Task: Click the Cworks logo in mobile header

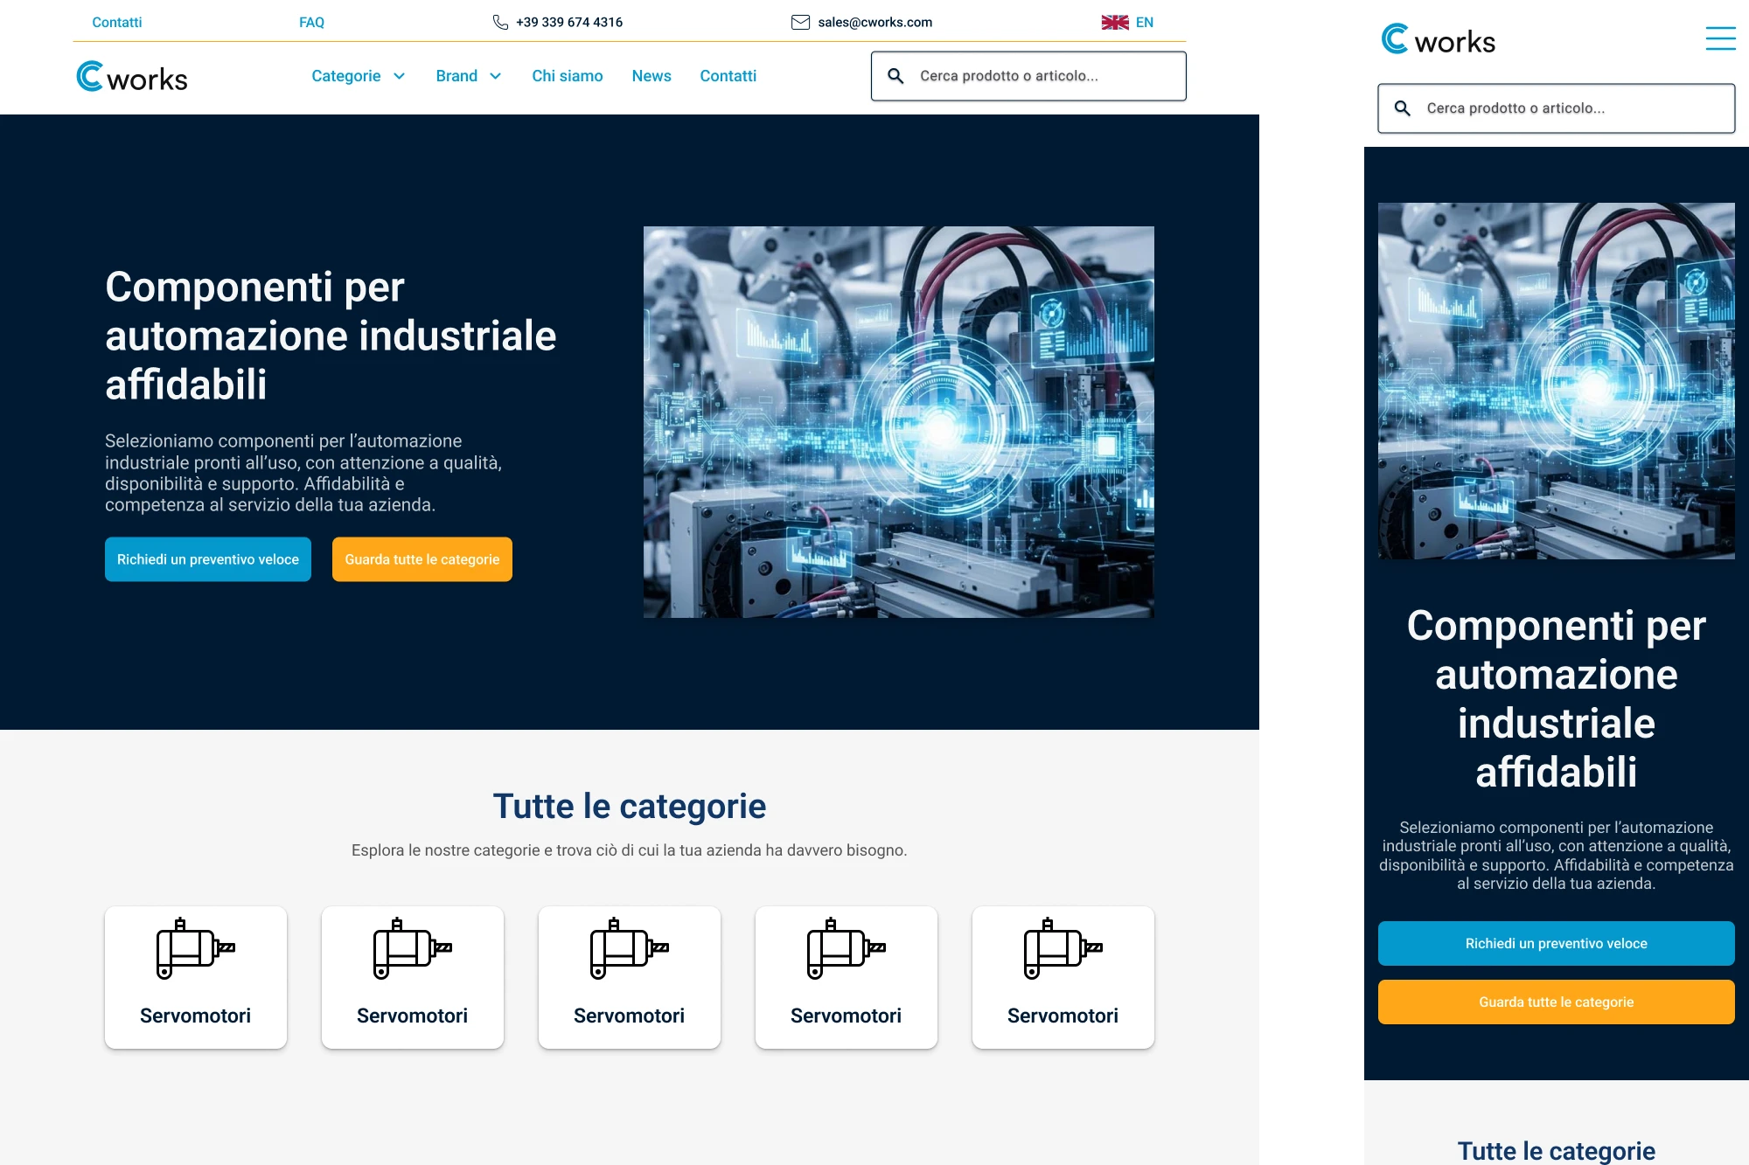Action: (x=1438, y=39)
